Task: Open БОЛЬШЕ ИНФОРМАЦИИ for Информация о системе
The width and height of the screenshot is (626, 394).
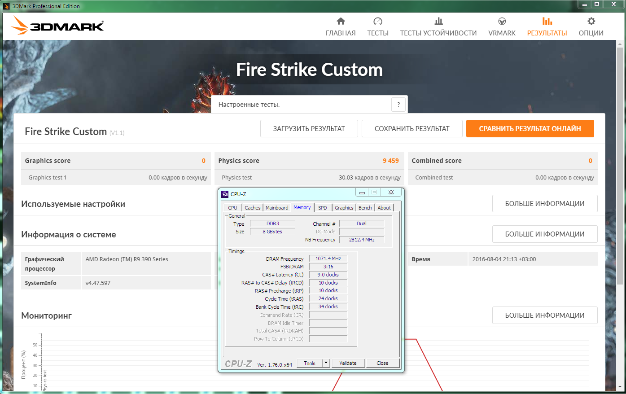Action: coord(545,234)
